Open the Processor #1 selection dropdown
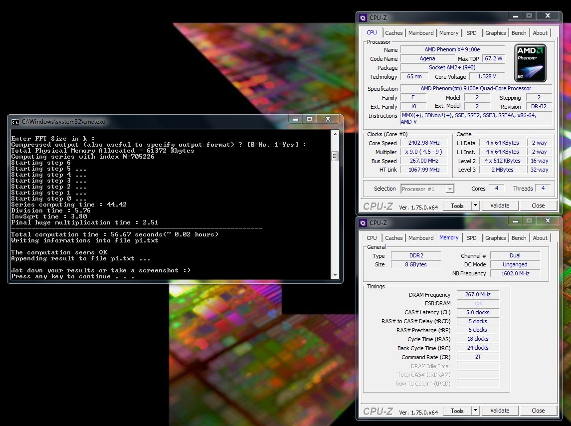This screenshot has width=571, height=426. pyautogui.click(x=427, y=189)
